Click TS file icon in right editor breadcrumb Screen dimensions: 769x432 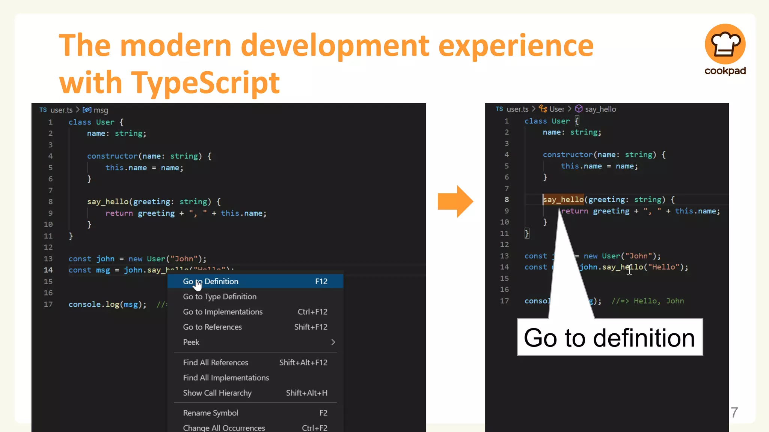click(499, 109)
